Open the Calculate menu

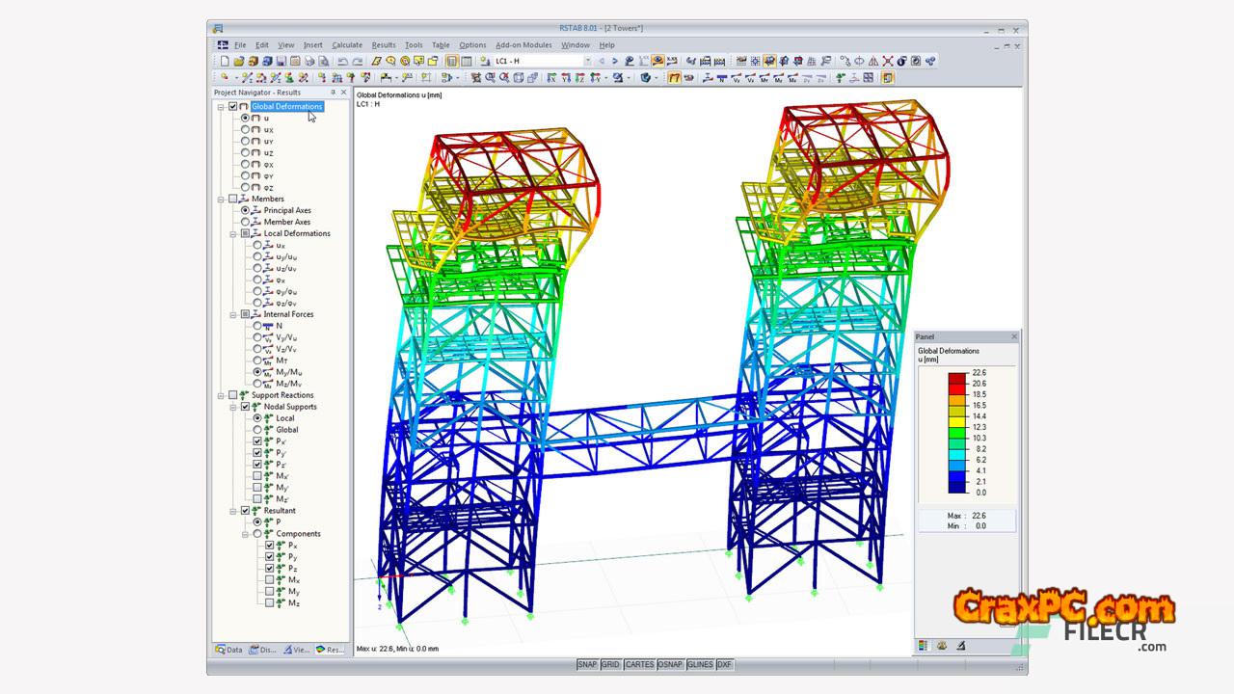click(347, 45)
